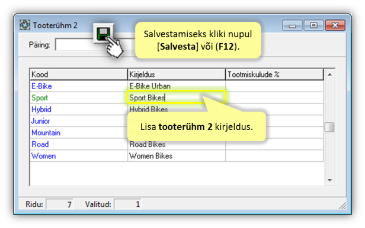The width and height of the screenshot is (365, 228).
Task: Click the E-Bike Urban description cell
Action: (x=177, y=86)
